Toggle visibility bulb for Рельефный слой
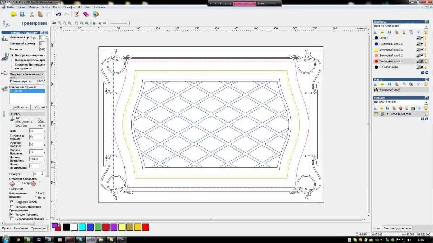The height and width of the screenshot is (243, 433). [x=426, y=114]
